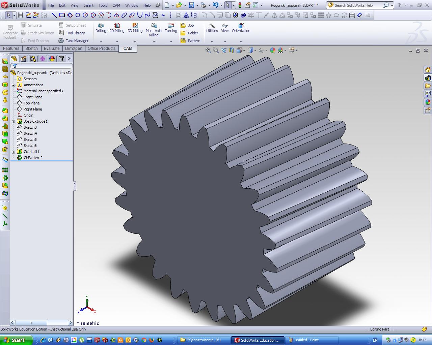This screenshot has width=432, height=345.
Task: Click the Job button
Action: pos(187,25)
